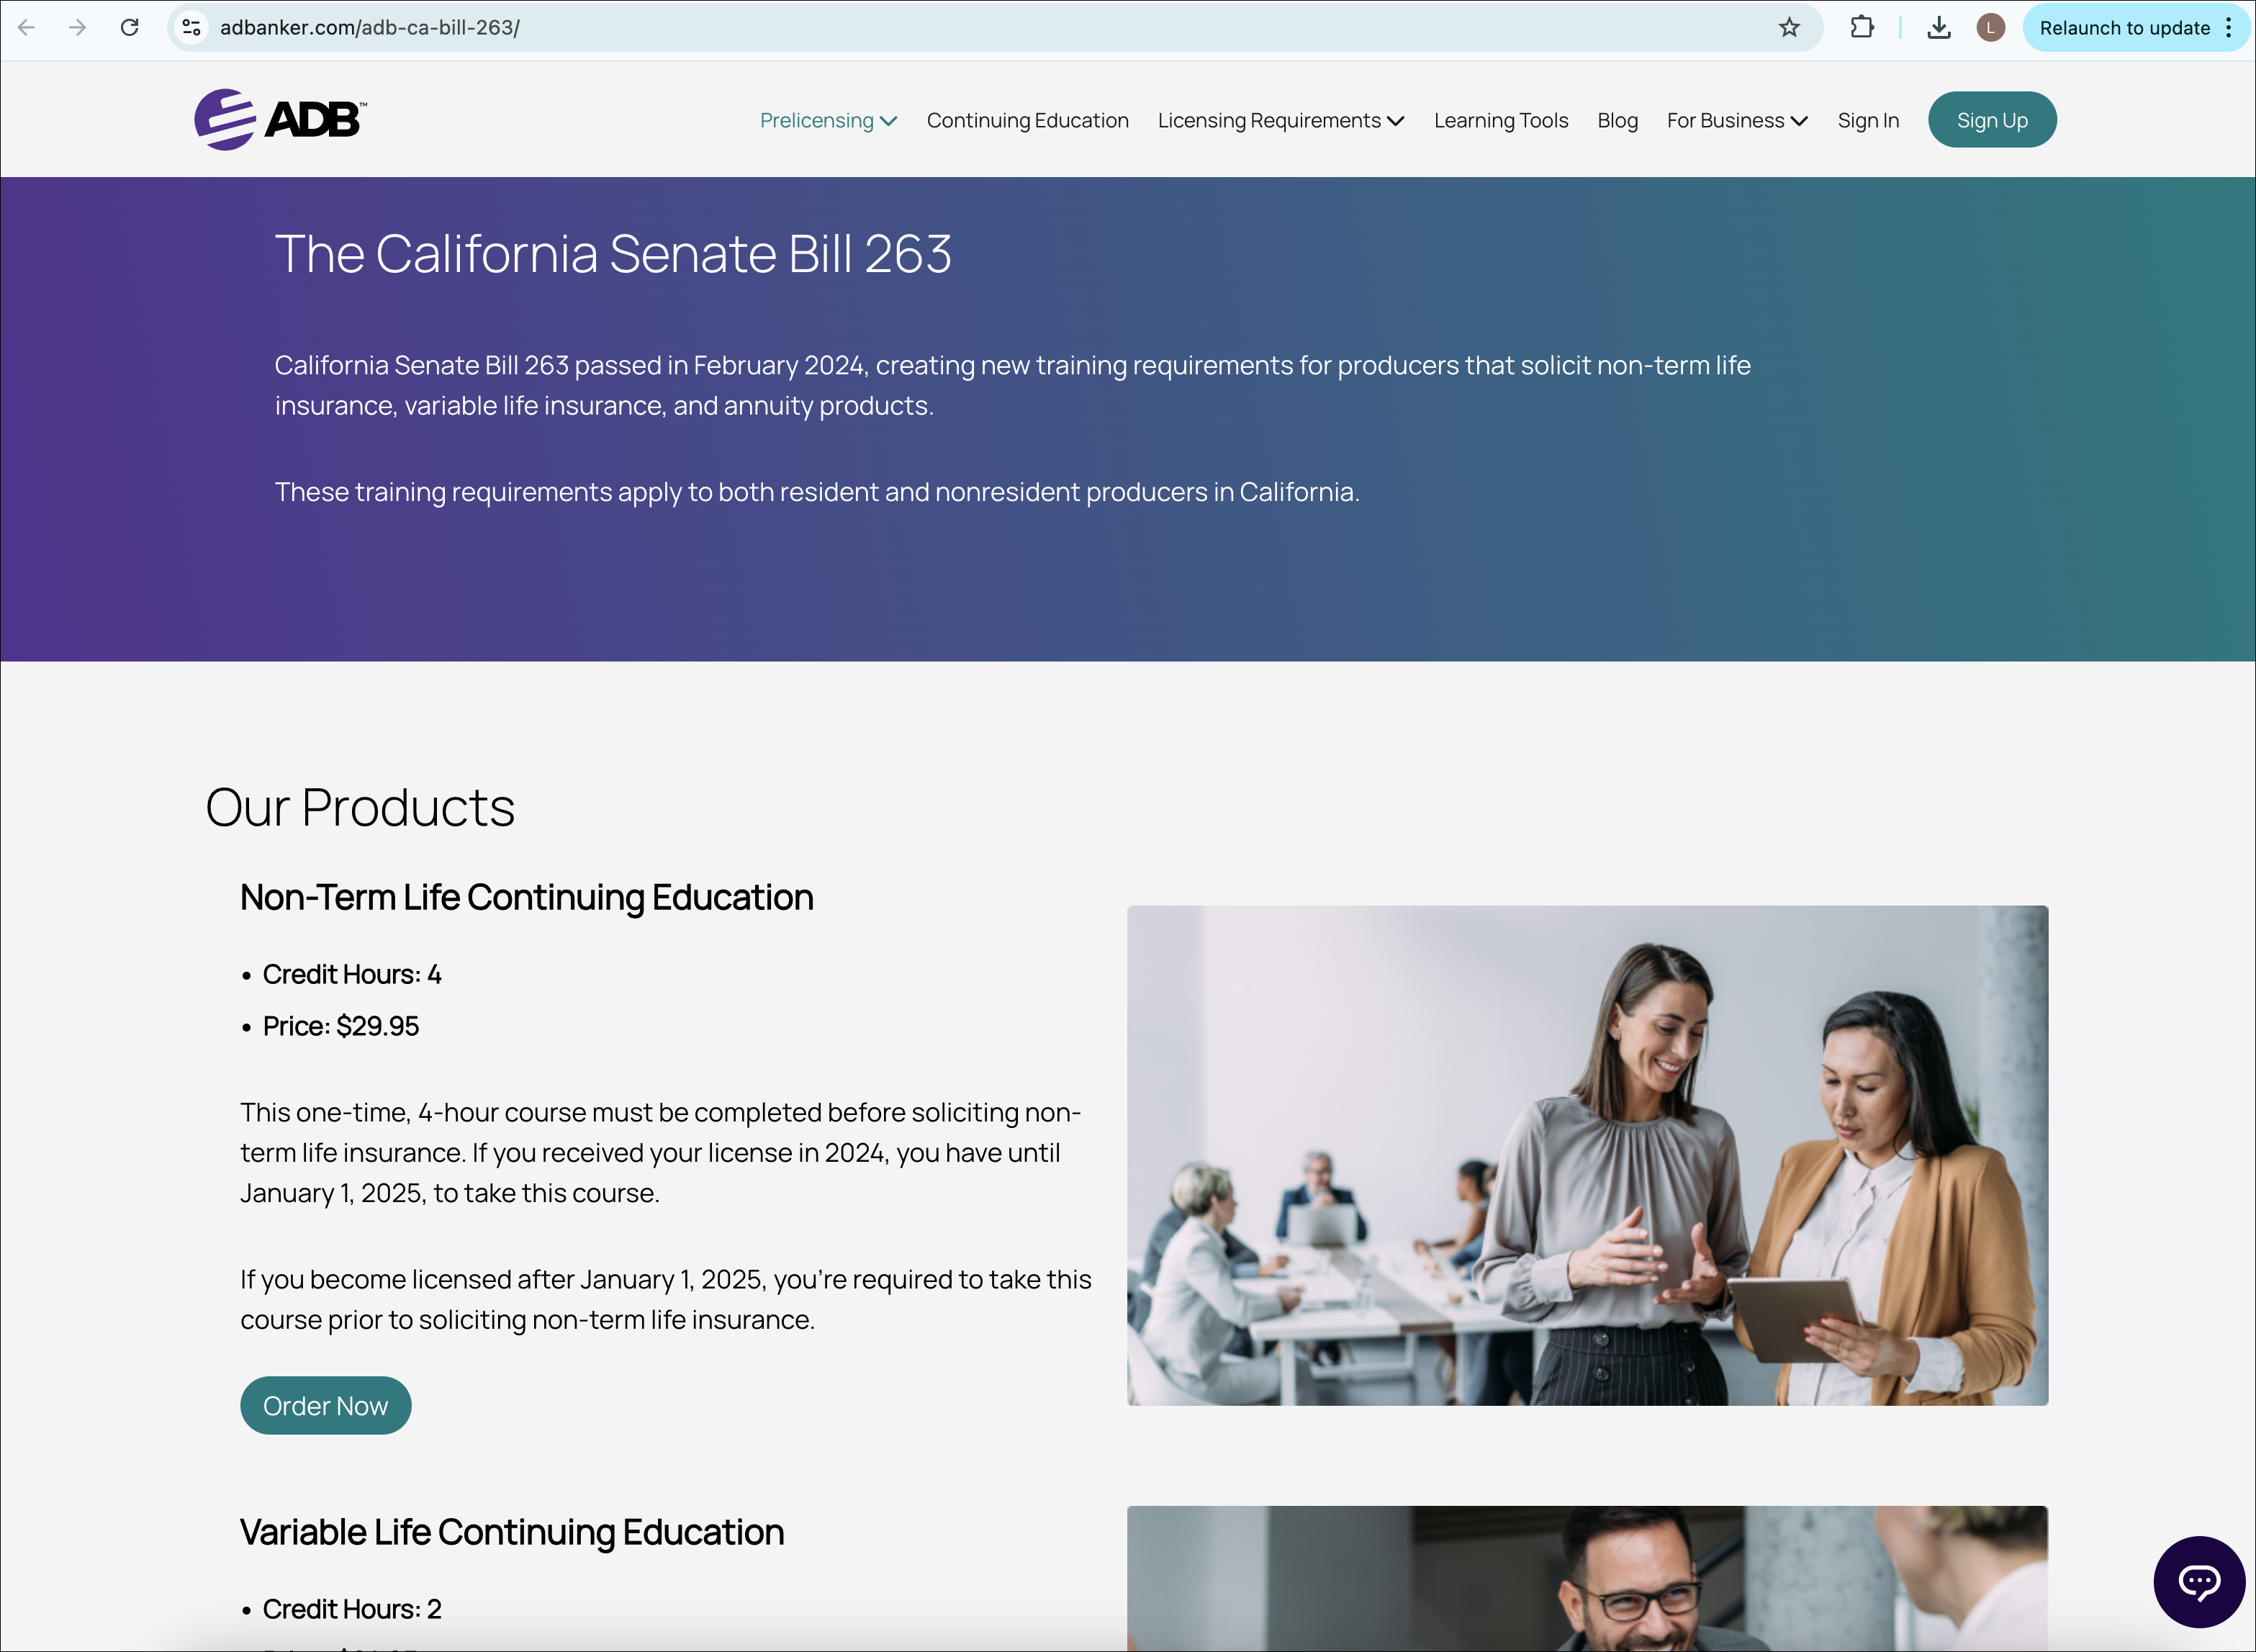The image size is (2256, 1652).
Task: Expand the Prelicensing dropdown menu
Action: coord(828,121)
